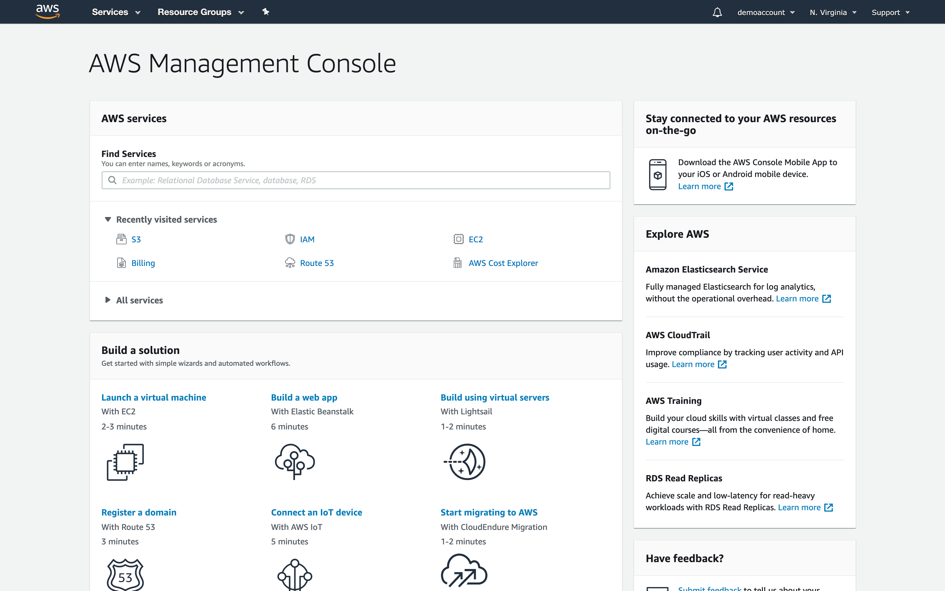Click the pin shortcuts icon in the top bar
The width and height of the screenshot is (945, 591).
coord(265,12)
